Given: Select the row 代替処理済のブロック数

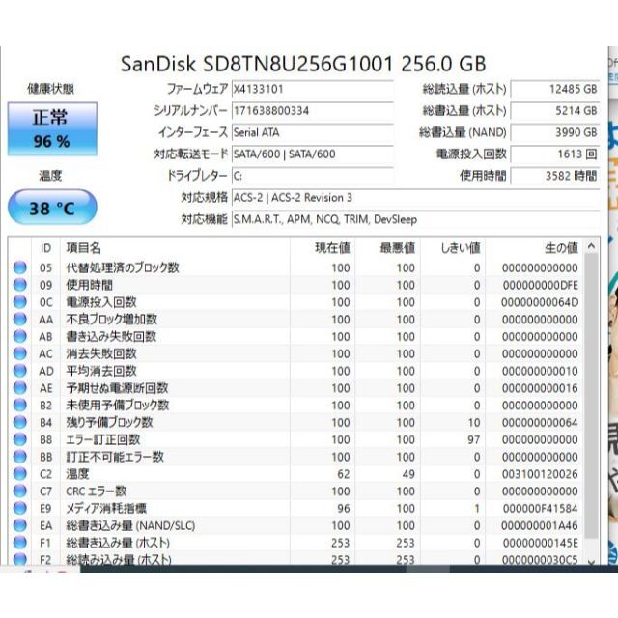Looking at the screenshot, I should coord(296,267).
